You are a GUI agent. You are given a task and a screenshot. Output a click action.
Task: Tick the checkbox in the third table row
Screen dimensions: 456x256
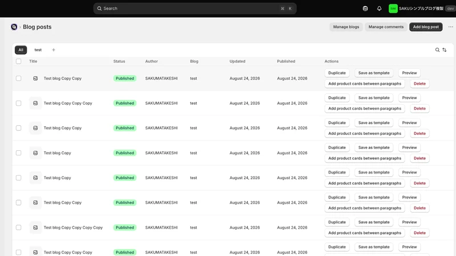tap(19, 128)
